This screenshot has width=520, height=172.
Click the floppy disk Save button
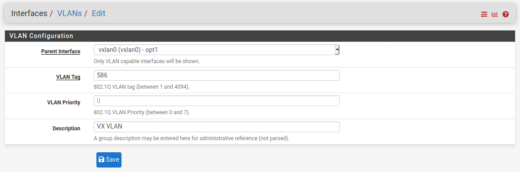[x=109, y=160]
